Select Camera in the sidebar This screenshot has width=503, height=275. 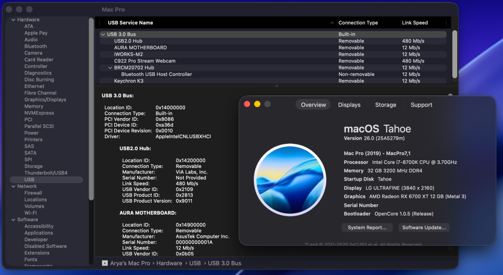coord(33,53)
